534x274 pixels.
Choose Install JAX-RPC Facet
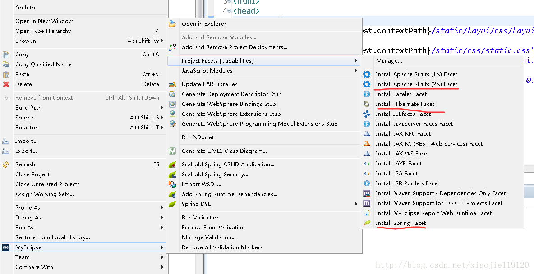[x=403, y=134]
